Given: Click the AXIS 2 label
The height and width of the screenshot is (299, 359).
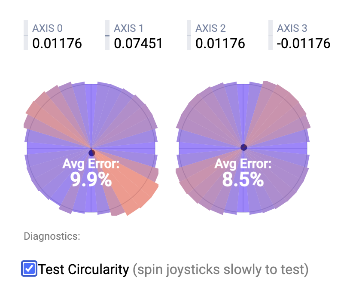Looking at the screenshot, I should [x=210, y=29].
